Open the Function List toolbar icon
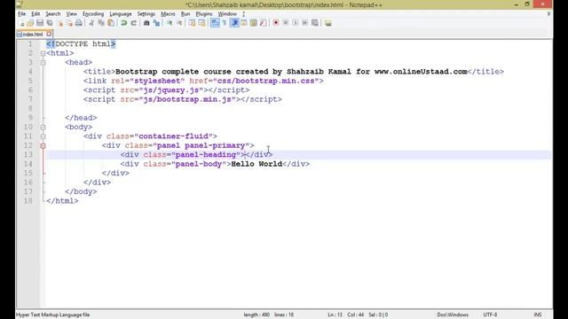 (264, 23)
